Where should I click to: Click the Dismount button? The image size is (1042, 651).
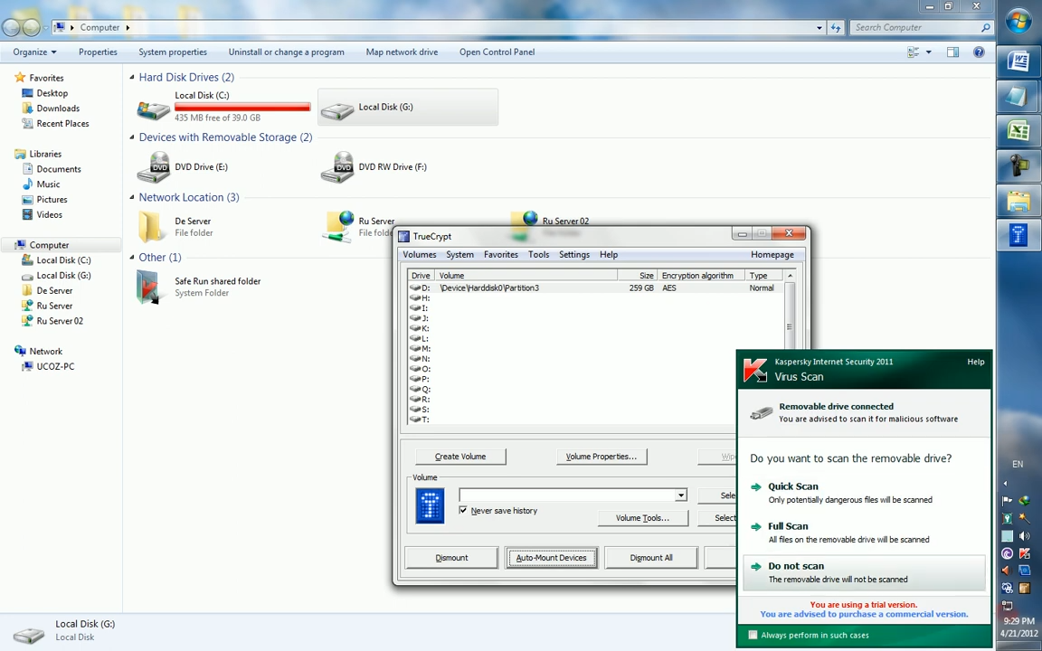point(451,558)
